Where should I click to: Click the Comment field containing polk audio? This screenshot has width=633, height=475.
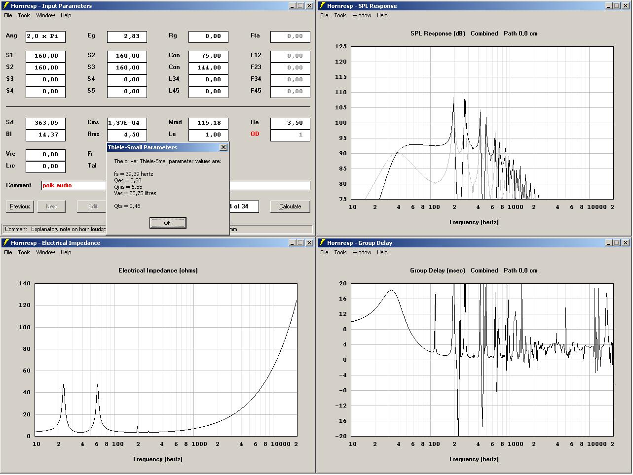tap(74, 185)
